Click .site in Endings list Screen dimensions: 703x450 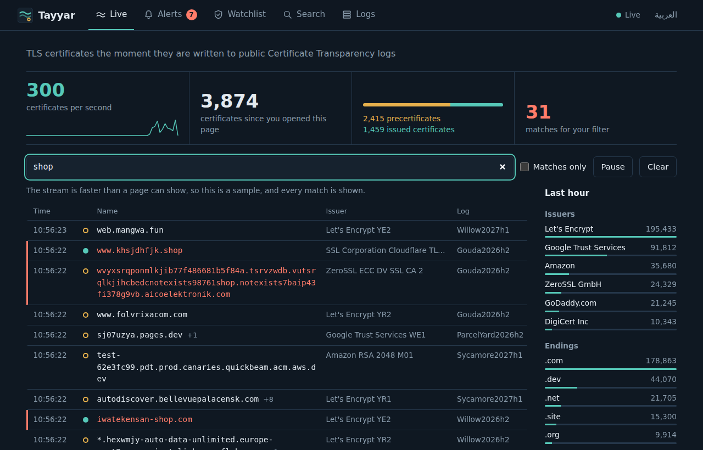[553, 417]
